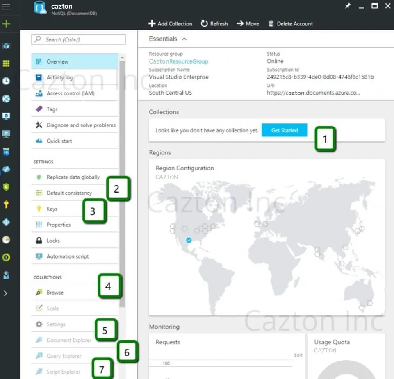Click the Add Collection toolbar button
This screenshot has height=379, width=394.
tap(171, 24)
